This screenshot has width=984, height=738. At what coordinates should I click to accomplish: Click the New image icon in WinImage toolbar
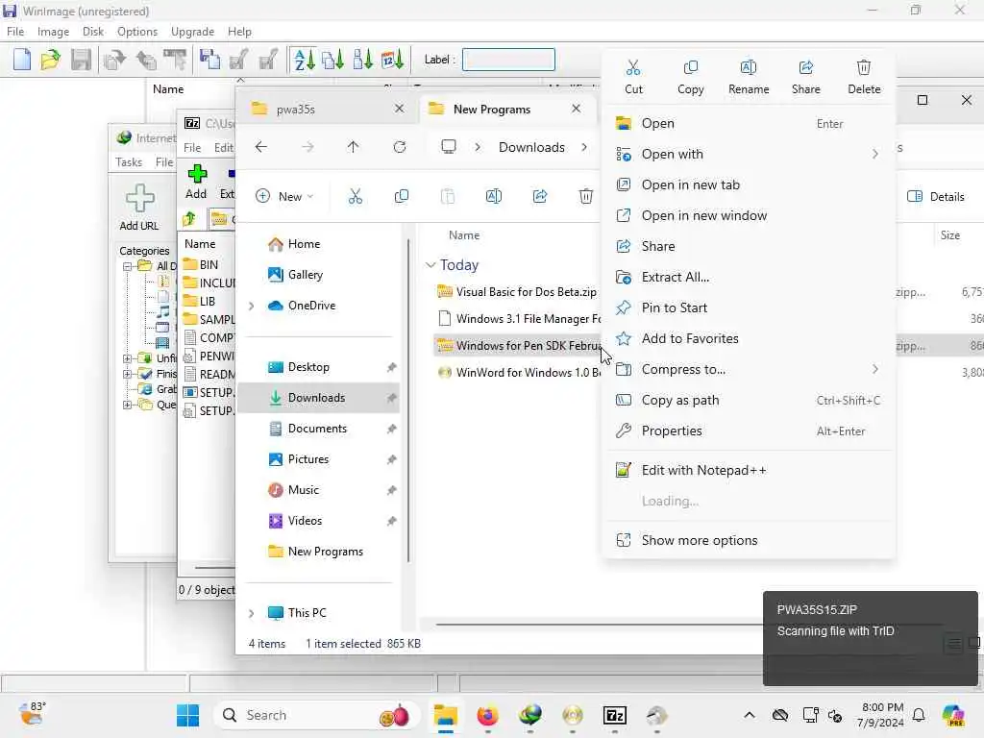(x=22, y=60)
